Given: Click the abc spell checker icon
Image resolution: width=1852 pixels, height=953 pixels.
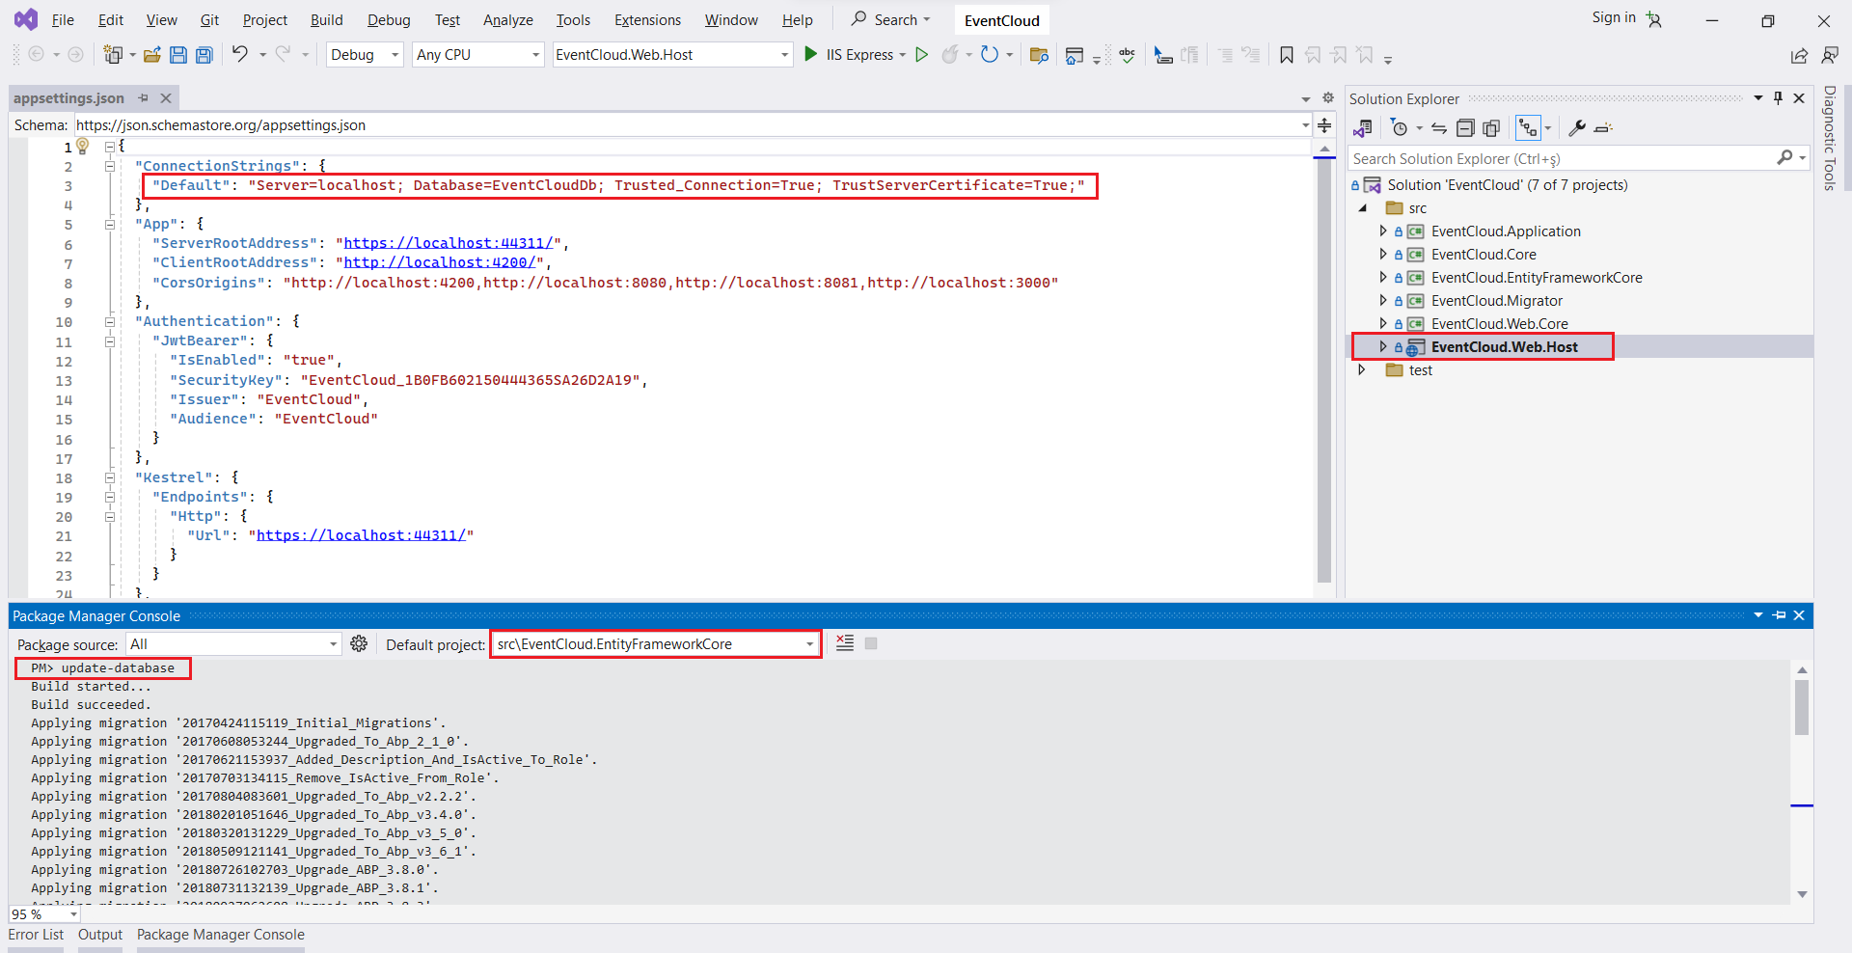Looking at the screenshot, I should [x=1128, y=55].
